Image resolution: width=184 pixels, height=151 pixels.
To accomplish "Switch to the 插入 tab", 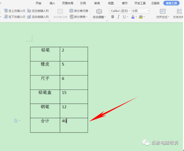I will pyautogui.click(x=52, y=3).
